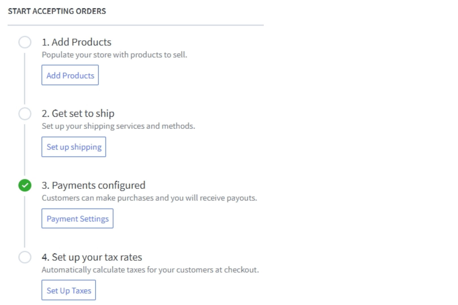Viewport: 458px width, 305px height.
Task: Select the '3. Payments configured' heading
Action: pos(93,185)
